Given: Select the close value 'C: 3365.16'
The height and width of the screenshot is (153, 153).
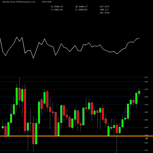Looking at the screenshot, I should pyautogui.click(x=57, y=10).
